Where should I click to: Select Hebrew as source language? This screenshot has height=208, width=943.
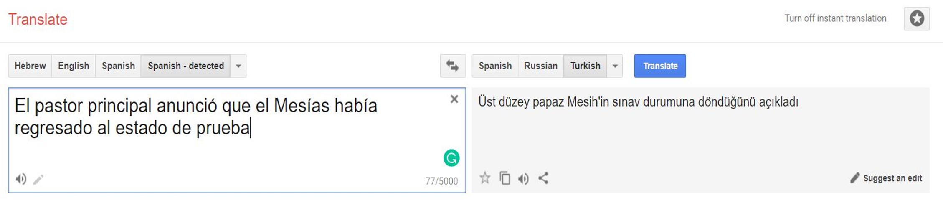pos(30,66)
